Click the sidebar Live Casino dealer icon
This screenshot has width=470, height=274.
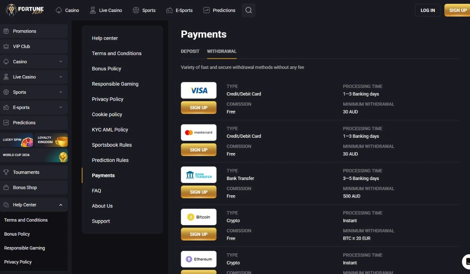[x=6, y=77]
